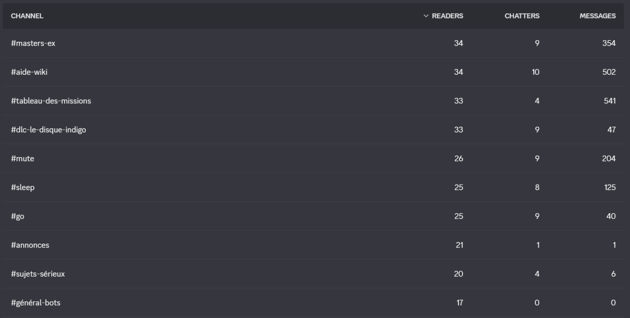The height and width of the screenshot is (318, 630).
Task: Click the 502 messages value for #aide-wiki
Action: 609,72
